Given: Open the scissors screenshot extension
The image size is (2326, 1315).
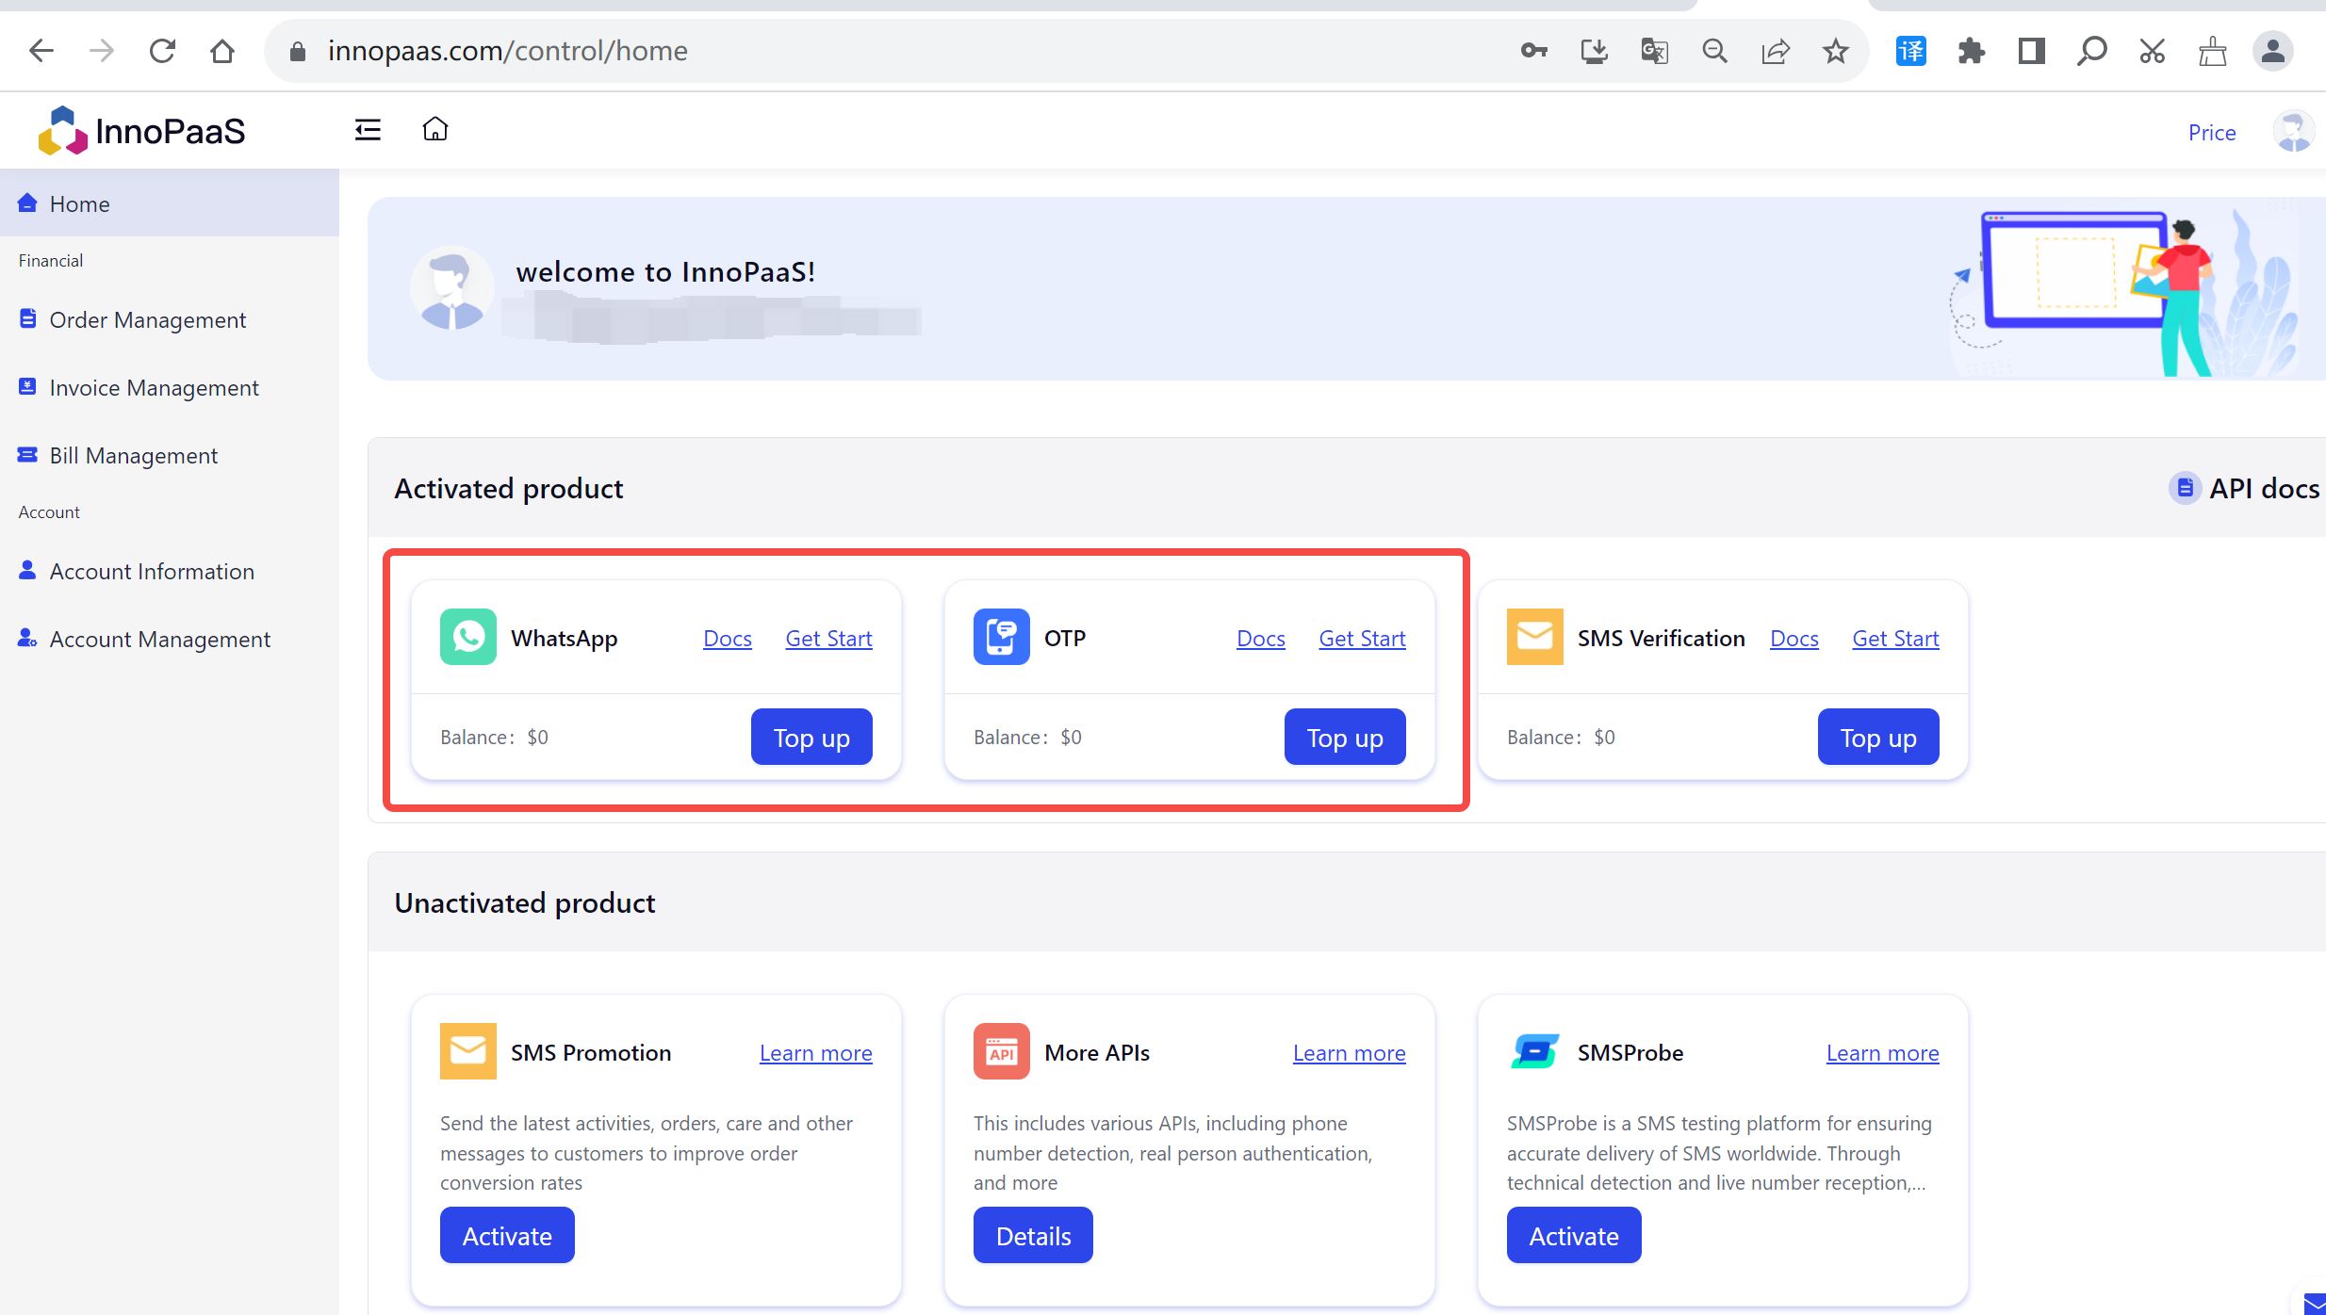Looking at the screenshot, I should 2153,51.
